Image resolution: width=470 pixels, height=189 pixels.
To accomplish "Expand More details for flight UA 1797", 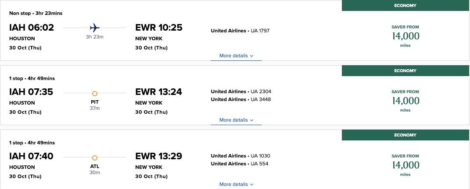I will 236,56.
